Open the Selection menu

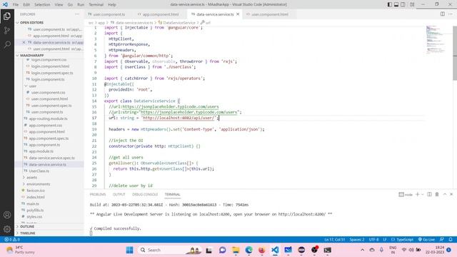(42, 5)
